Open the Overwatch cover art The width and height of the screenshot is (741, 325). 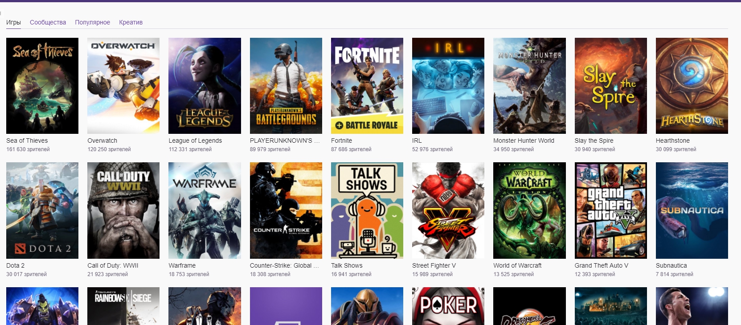tap(123, 86)
